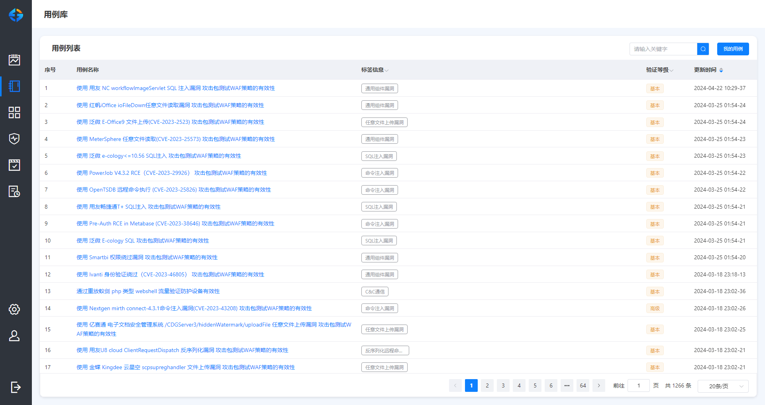765x405 pixels.
Task: Open the chart dashboard sidebar icon
Action: [14, 60]
